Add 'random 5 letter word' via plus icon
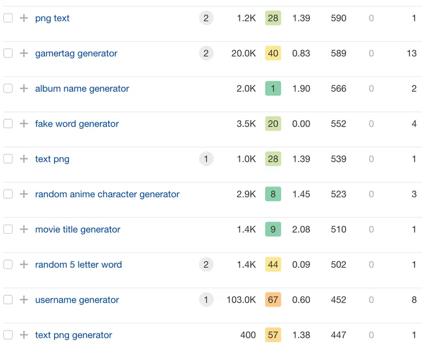This screenshot has height=358, width=422. (x=24, y=265)
